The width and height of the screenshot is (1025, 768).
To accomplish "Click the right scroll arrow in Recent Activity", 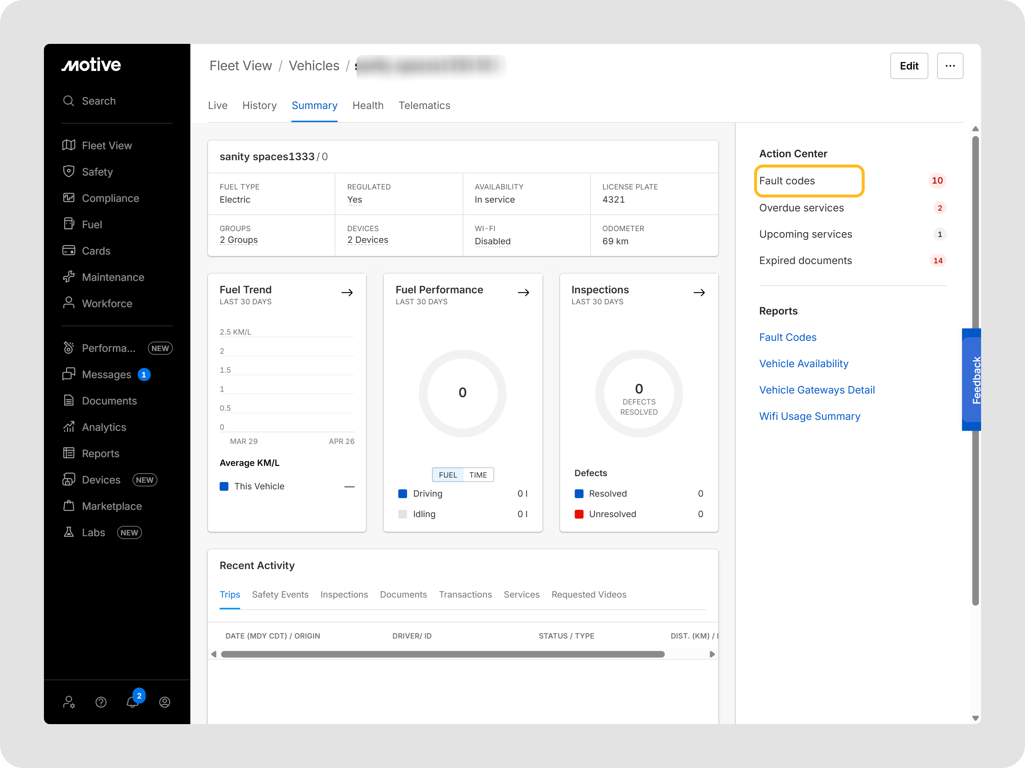I will pyautogui.click(x=712, y=654).
